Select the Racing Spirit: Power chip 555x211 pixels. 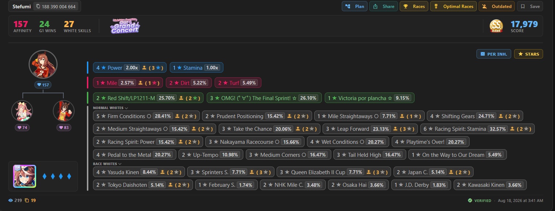tap(148, 142)
